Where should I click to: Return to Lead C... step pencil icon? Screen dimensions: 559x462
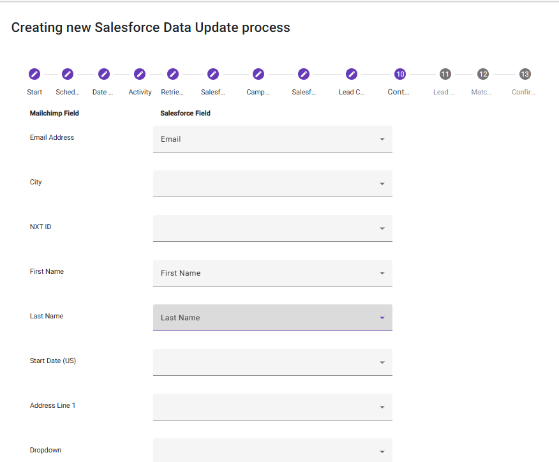click(352, 74)
